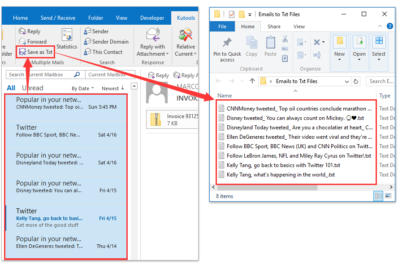Click the Reply button above the message

pos(158,75)
